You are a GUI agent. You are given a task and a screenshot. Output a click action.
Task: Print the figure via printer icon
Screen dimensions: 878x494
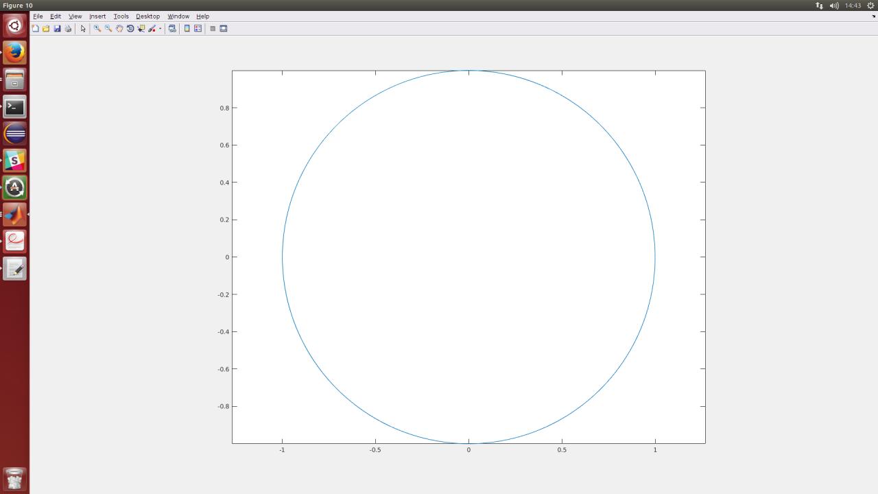coord(68,29)
